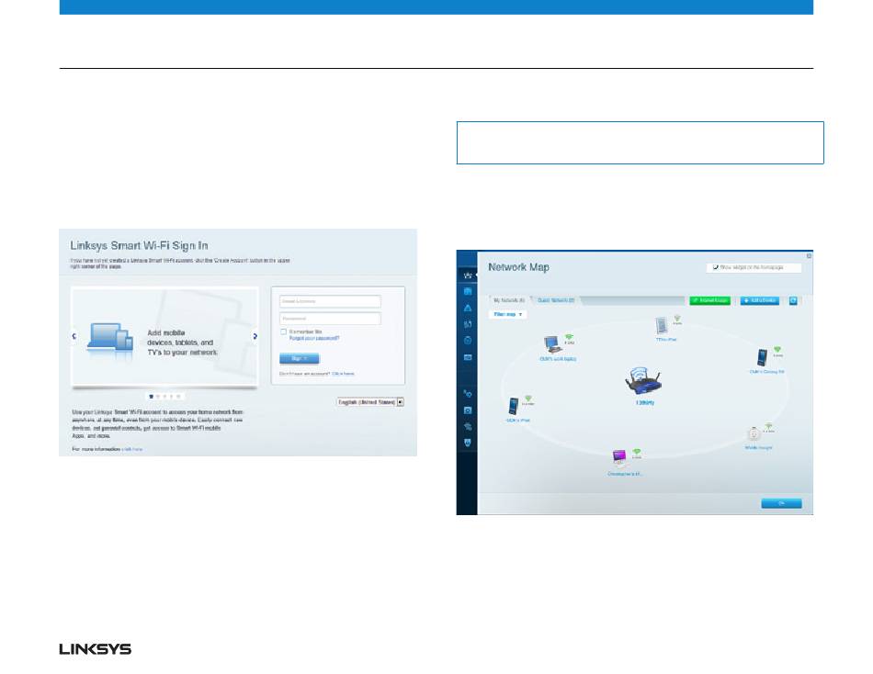Image resolution: width=873 pixels, height=674 pixels.
Task: Click next arrow on sign-in carousel
Action: tap(255, 337)
